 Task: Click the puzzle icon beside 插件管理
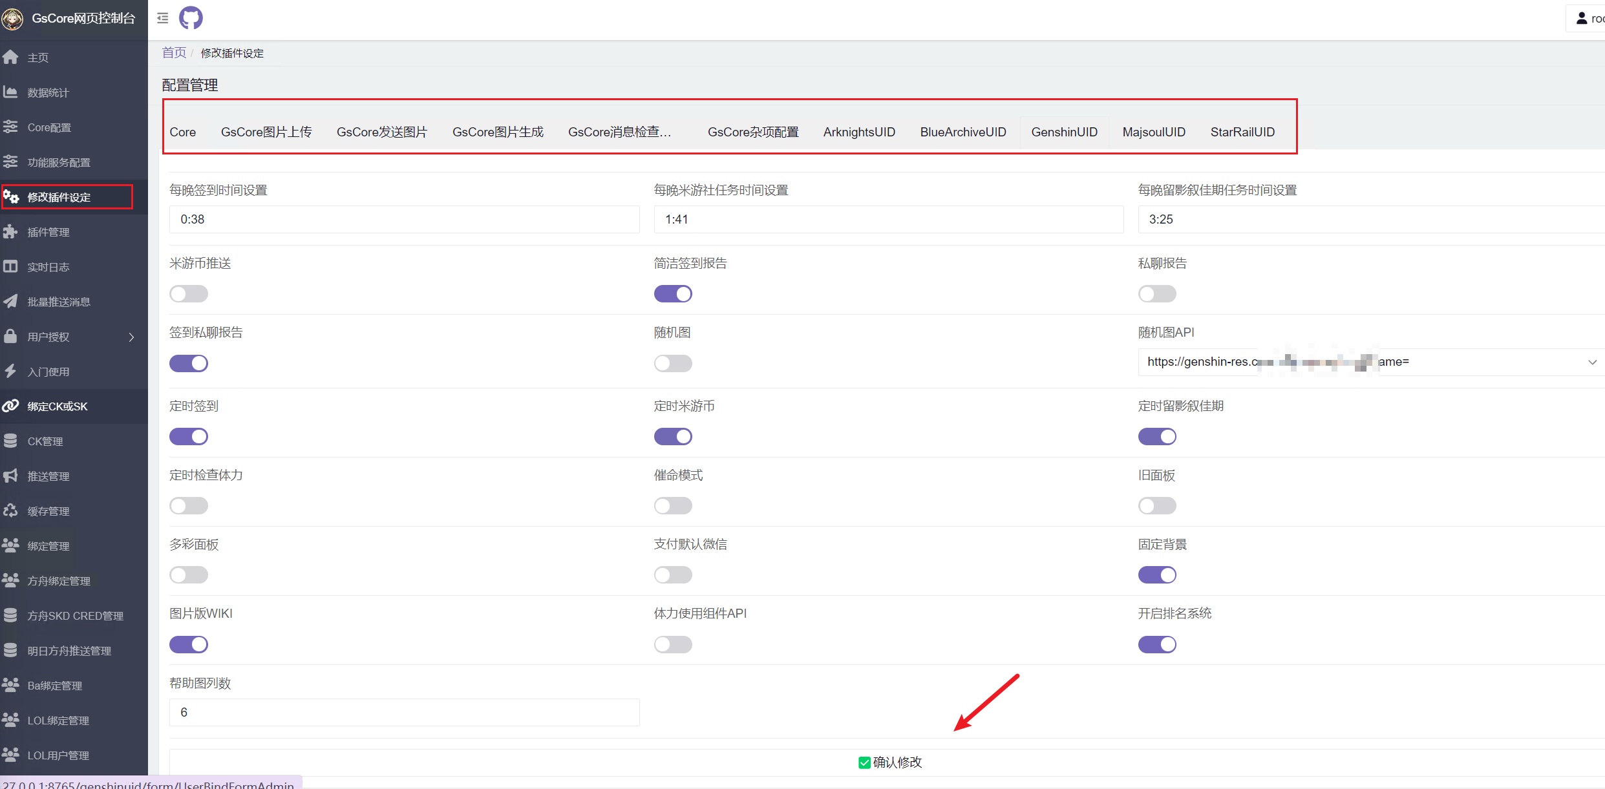point(10,232)
